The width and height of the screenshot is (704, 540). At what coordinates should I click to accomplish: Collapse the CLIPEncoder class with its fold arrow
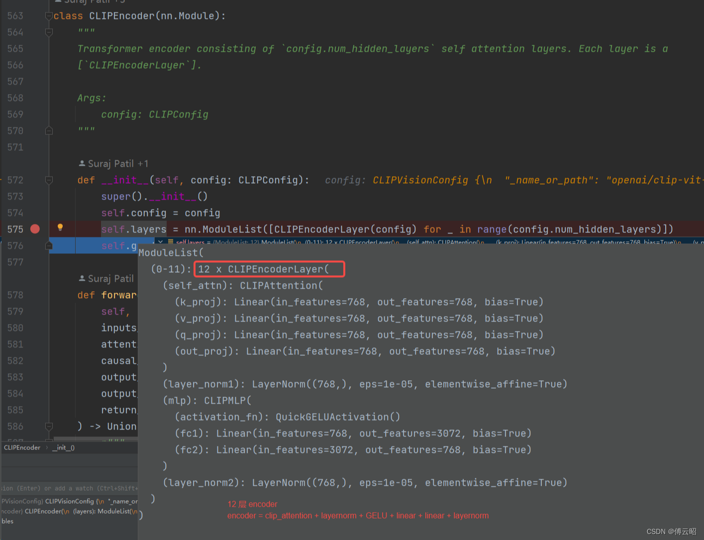pyautogui.click(x=49, y=15)
